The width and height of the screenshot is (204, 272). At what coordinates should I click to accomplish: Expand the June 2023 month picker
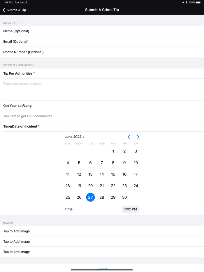75,137
